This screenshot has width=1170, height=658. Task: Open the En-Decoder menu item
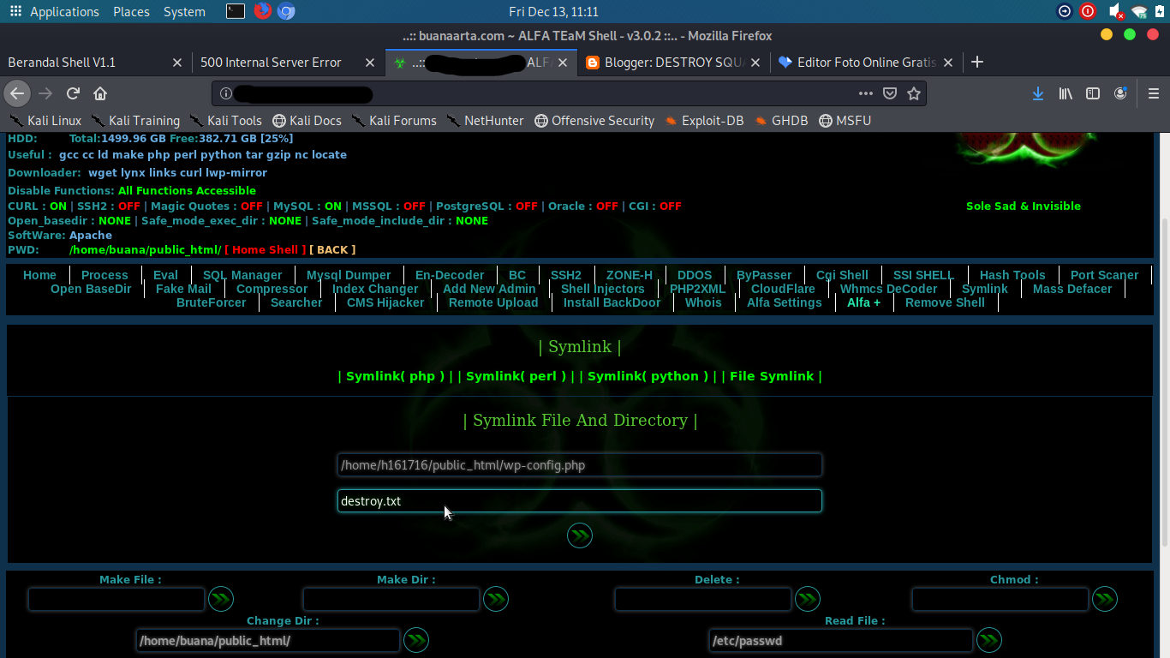450,275
